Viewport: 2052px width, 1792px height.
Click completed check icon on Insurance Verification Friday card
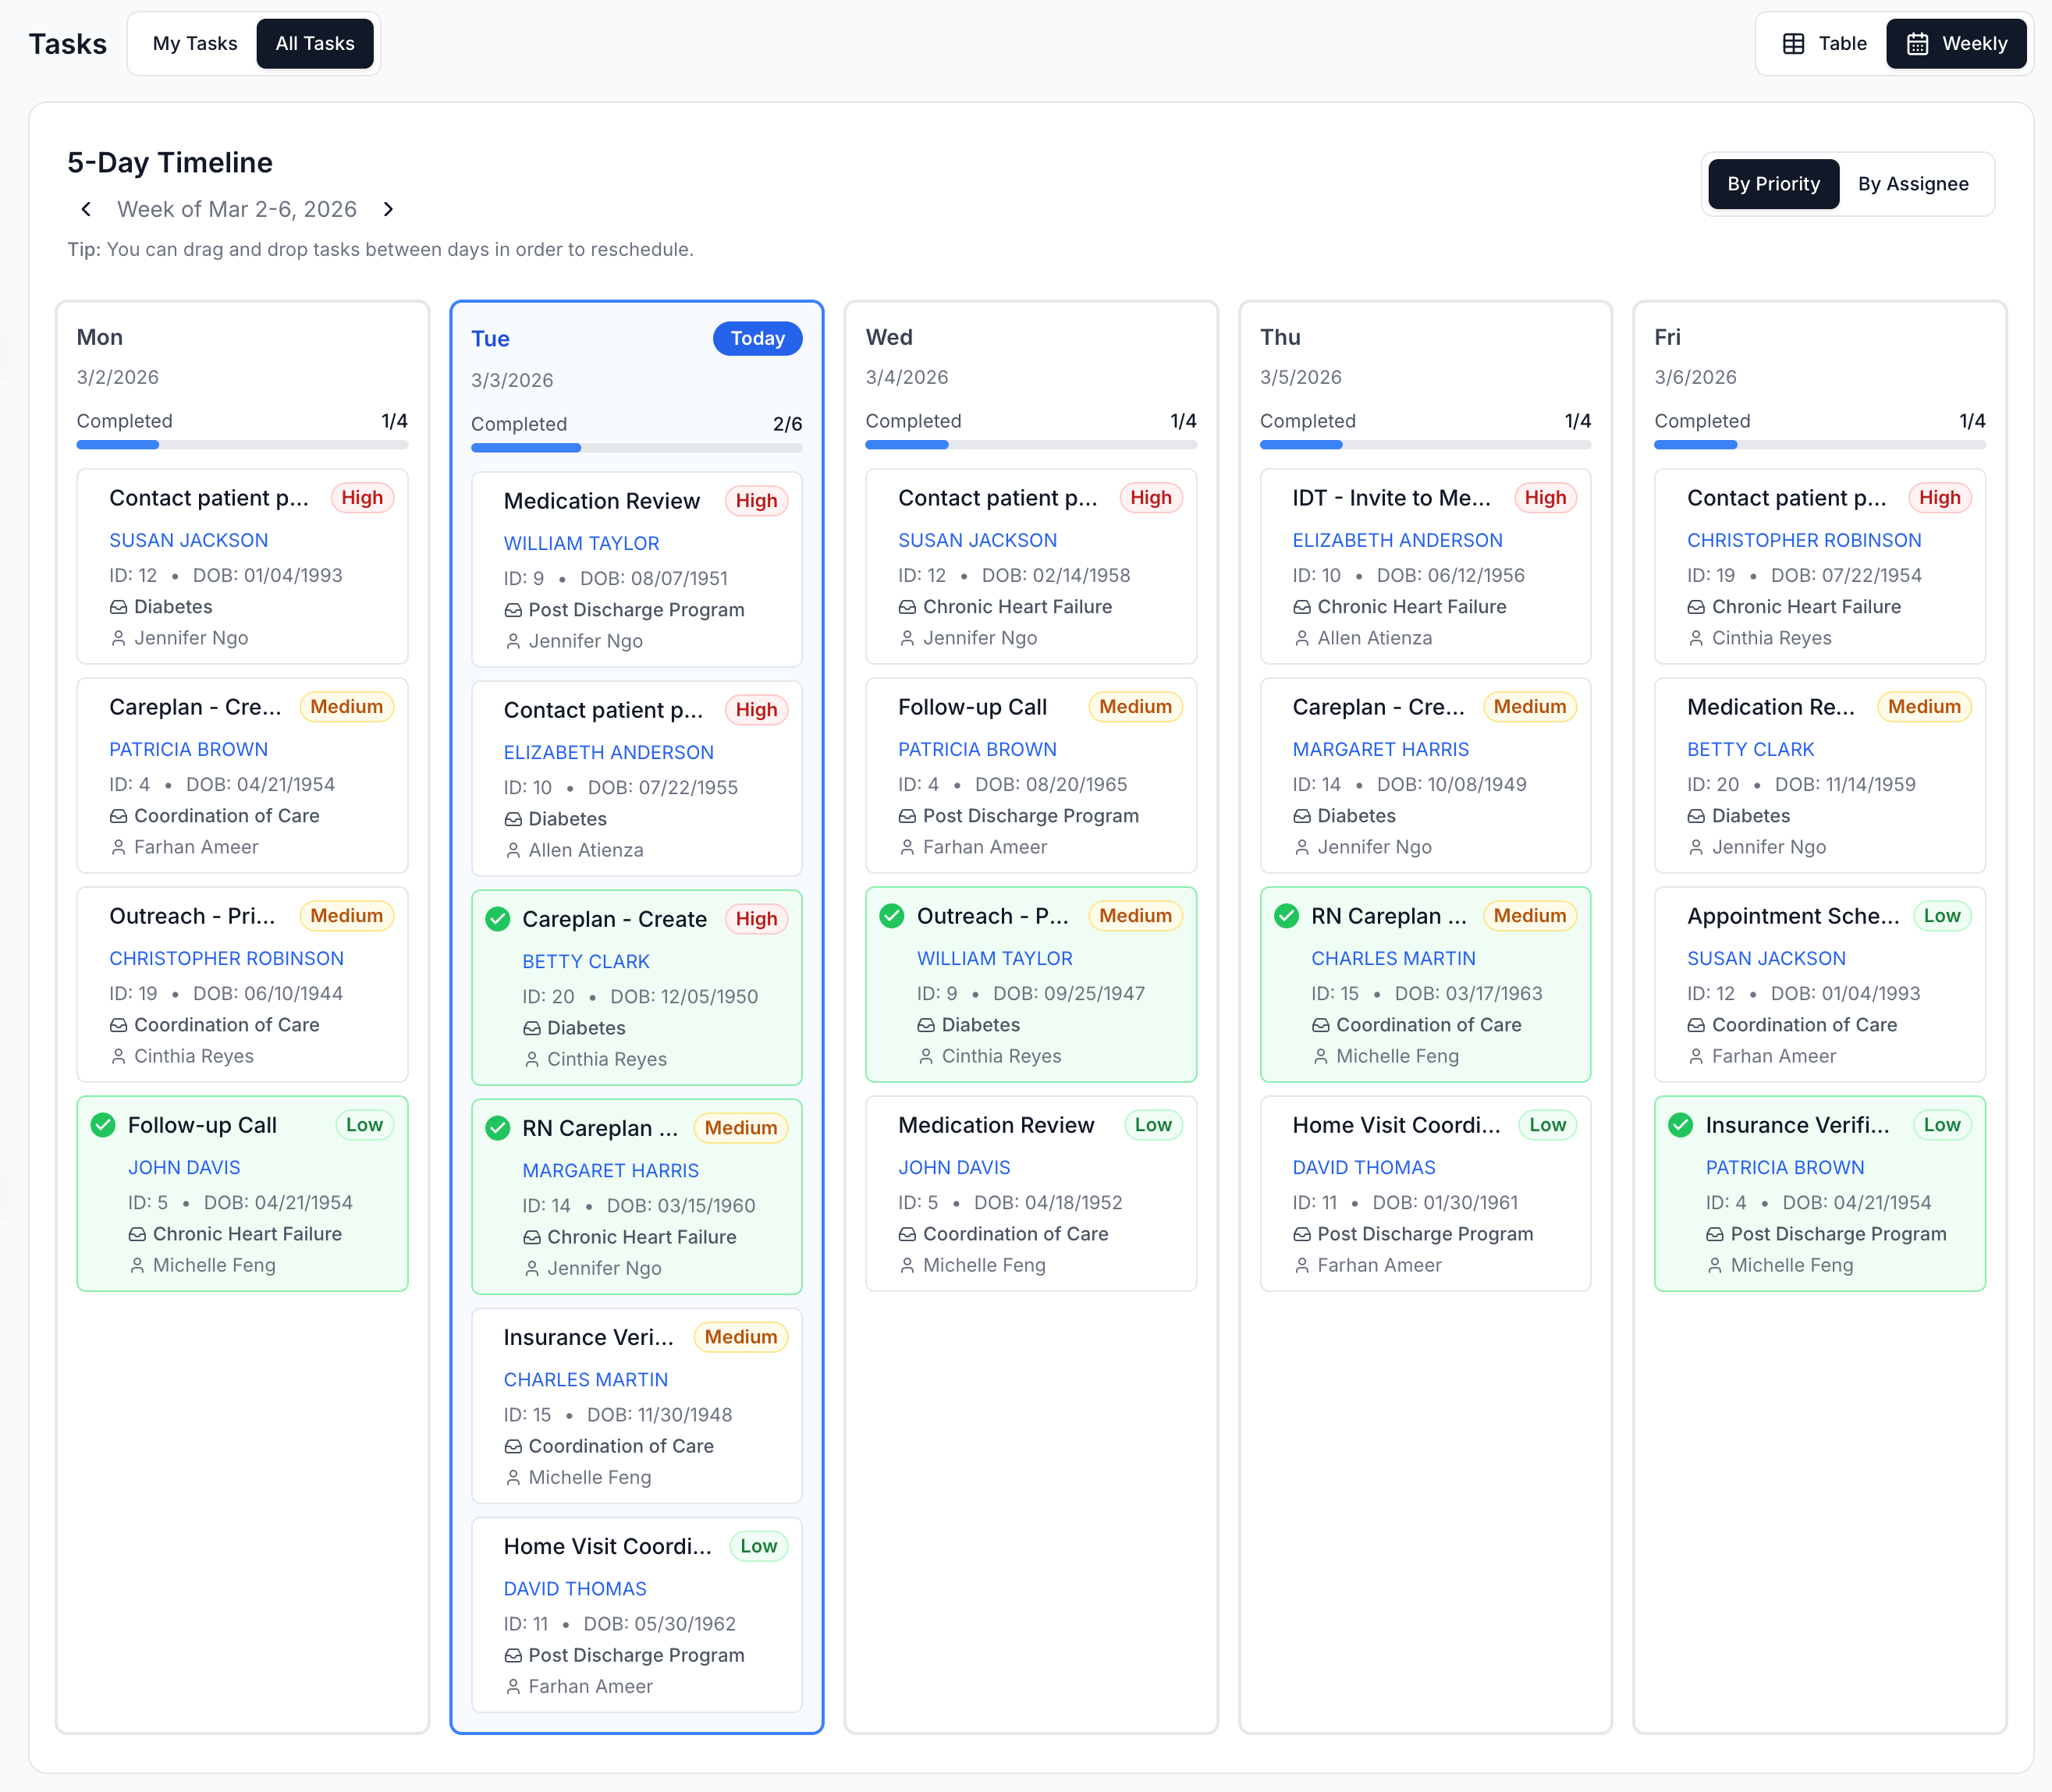pos(1681,1125)
